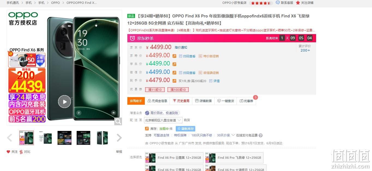Click the star 关注店铺 follow store icon
372x171 pixels.
(298, 3)
